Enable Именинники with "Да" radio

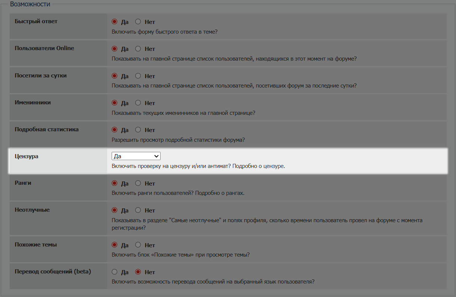click(115, 103)
